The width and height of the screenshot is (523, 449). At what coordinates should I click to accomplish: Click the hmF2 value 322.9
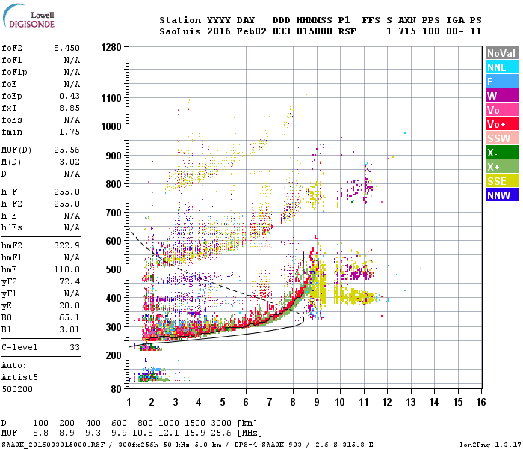tap(66, 245)
